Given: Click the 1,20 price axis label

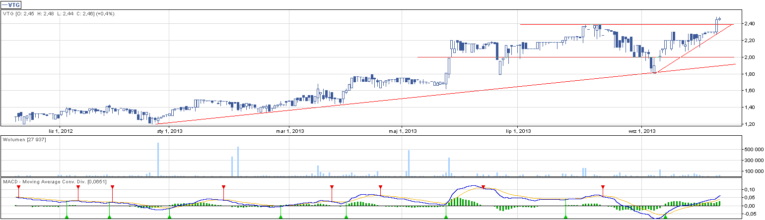Looking at the screenshot, I should point(749,124).
